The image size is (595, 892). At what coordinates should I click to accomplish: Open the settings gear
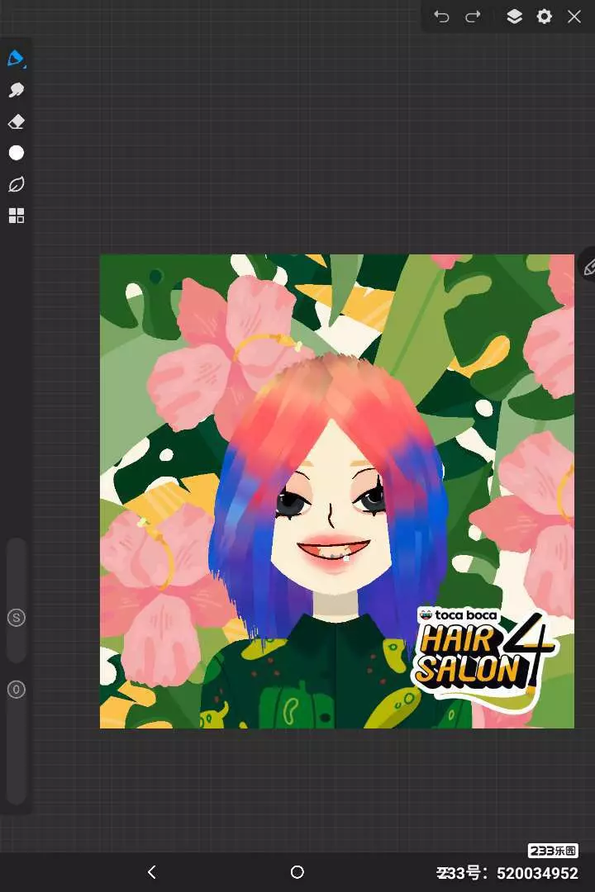coord(544,17)
